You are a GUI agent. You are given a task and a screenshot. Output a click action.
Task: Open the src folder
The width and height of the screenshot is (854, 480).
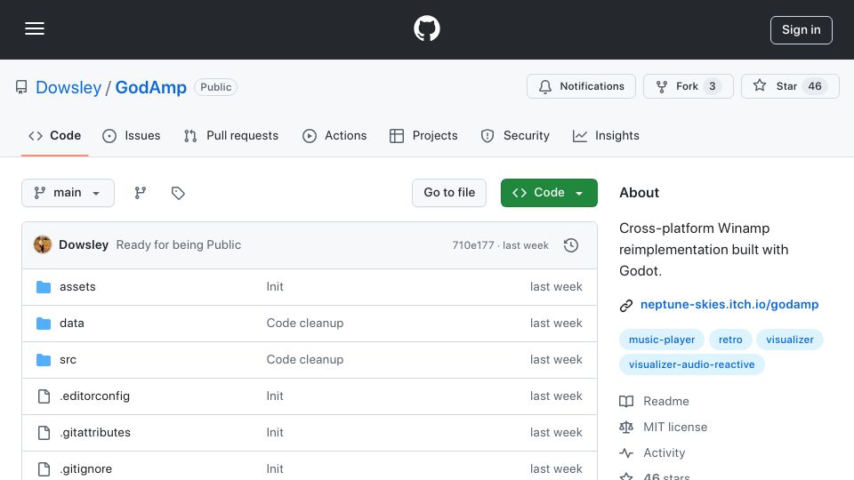coord(68,360)
